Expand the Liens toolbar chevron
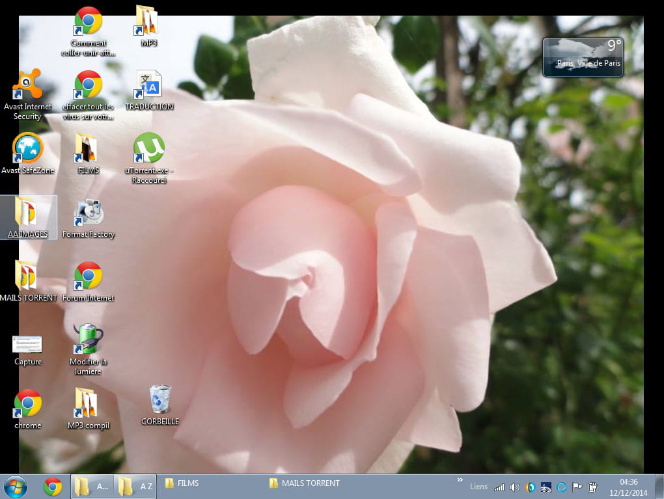This screenshot has height=499, width=664. click(460, 480)
